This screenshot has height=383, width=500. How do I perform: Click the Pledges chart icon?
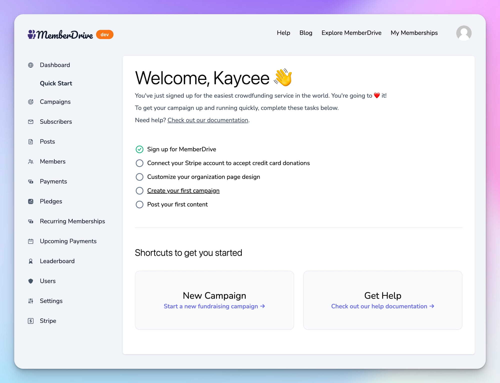pos(31,201)
